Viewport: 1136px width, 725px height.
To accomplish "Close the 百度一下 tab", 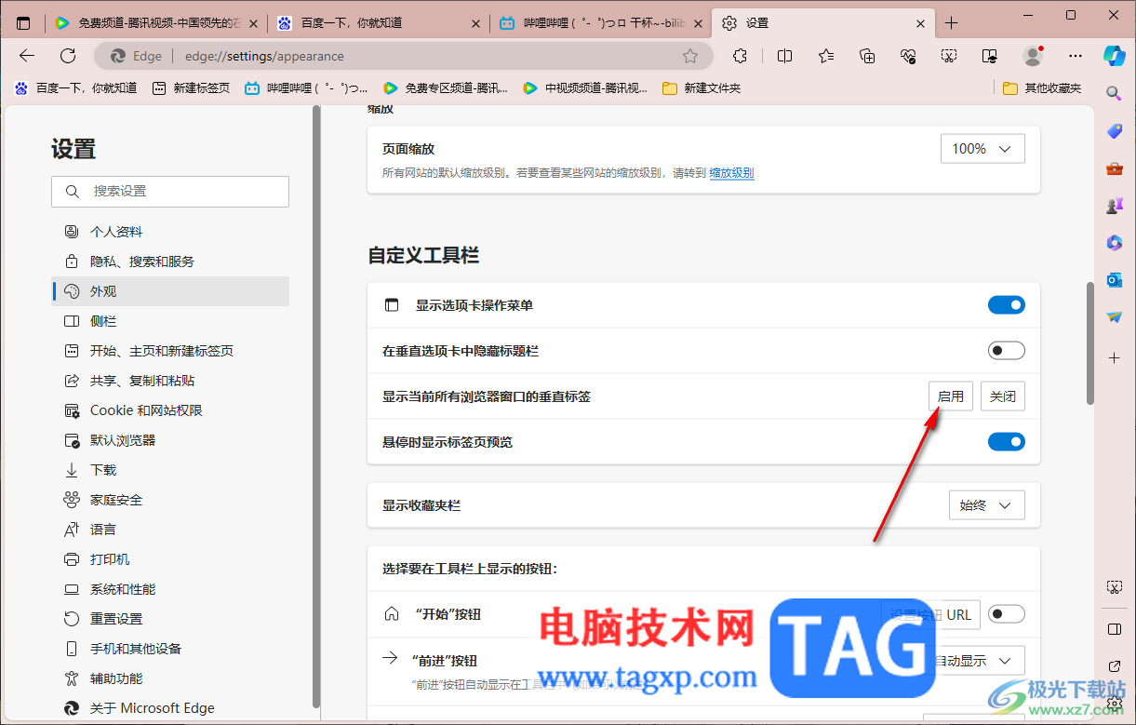I will 476,23.
